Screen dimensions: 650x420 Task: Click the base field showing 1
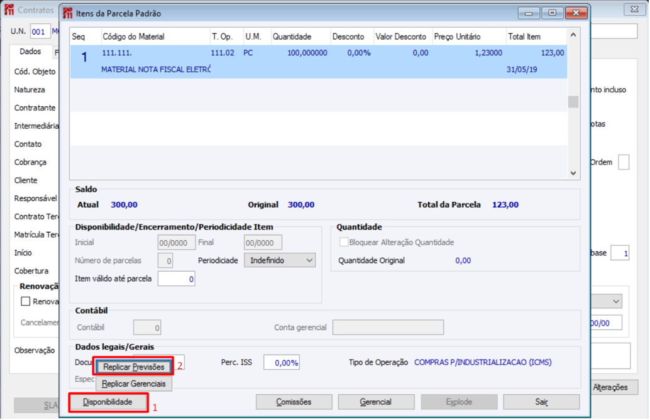(620, 253)
